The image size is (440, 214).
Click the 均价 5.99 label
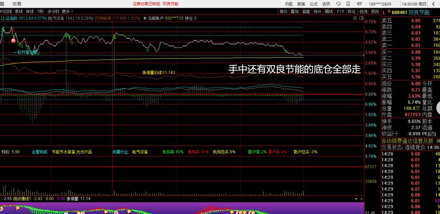[x=10, y=152]
